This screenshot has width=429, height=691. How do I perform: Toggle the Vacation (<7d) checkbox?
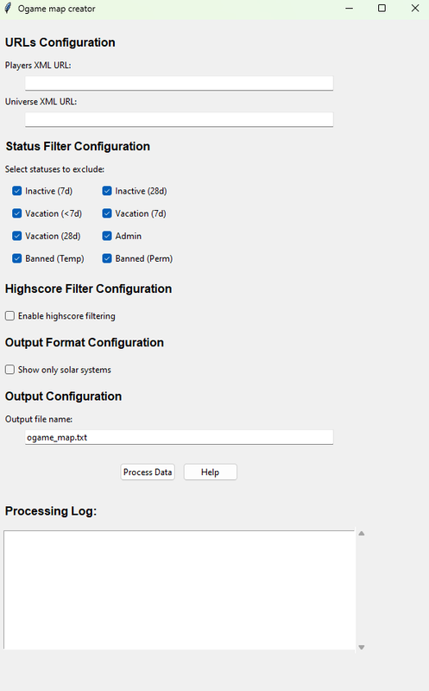16,213
